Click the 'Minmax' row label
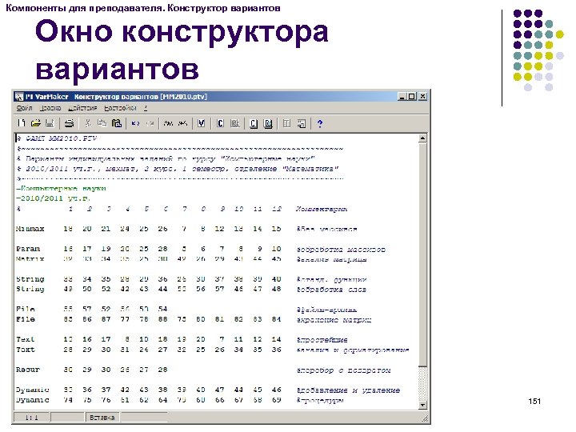 (30, 229)
